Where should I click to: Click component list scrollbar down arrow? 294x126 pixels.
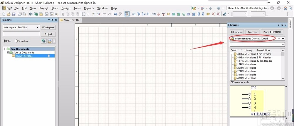283,79
